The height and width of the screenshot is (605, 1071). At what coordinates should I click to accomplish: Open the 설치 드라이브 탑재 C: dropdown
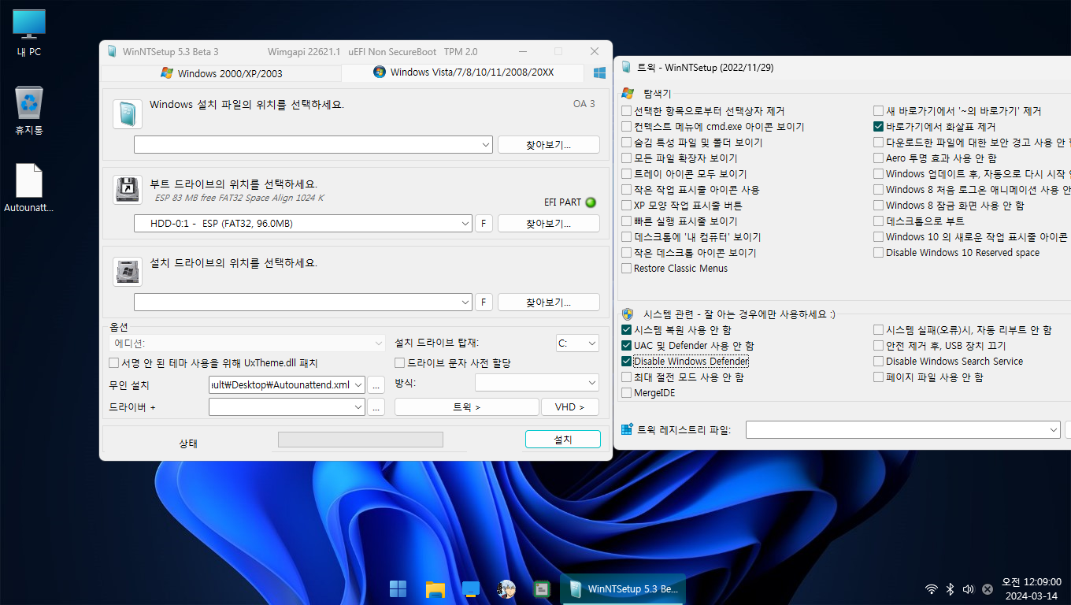tap(577, 343)
